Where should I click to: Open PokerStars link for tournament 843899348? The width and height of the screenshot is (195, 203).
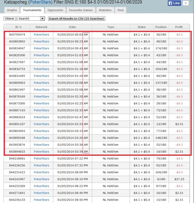(x=42, y=138)
